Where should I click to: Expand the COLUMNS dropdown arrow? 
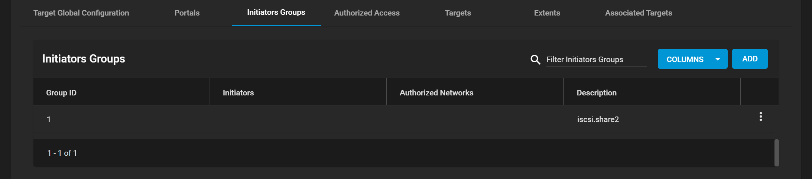pyautogui.click(x=718, y=59)
